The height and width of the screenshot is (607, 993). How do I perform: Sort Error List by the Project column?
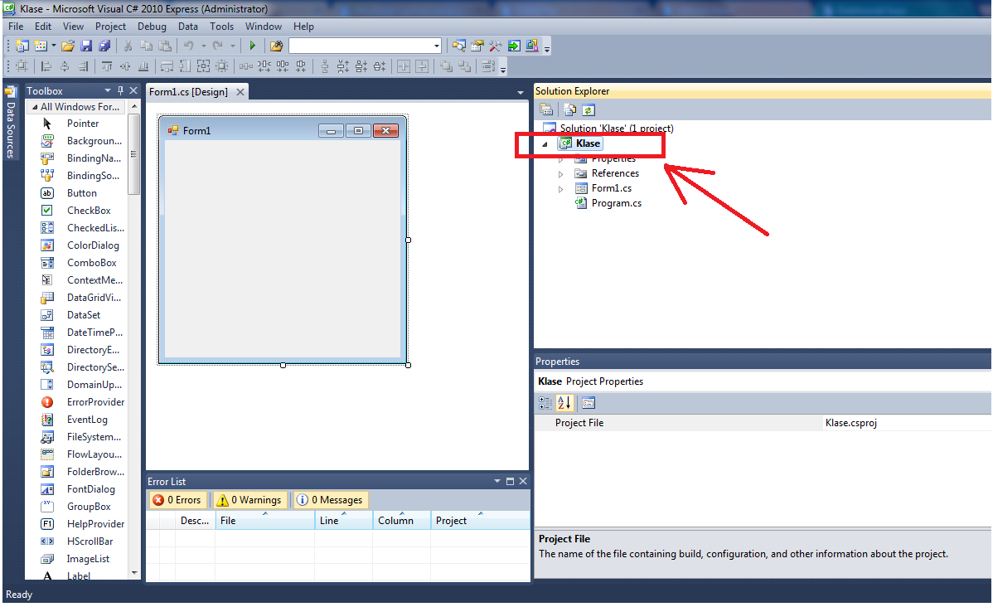480,520
